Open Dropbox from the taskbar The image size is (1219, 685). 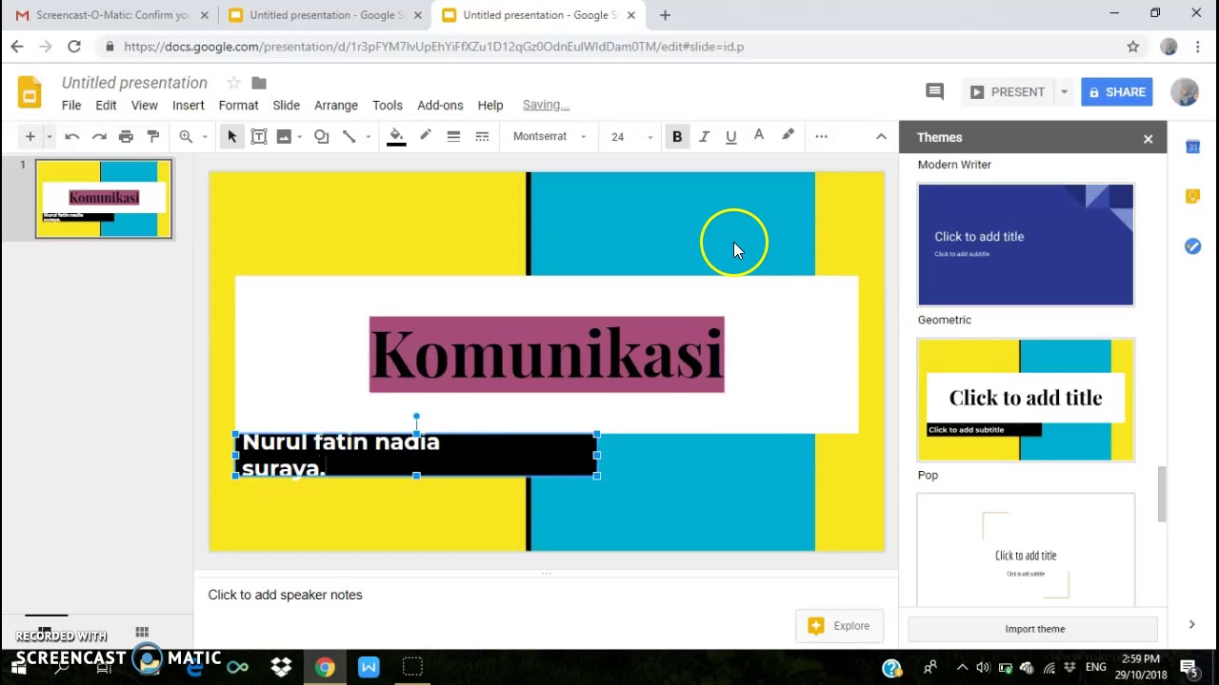(x=281, y=667)
